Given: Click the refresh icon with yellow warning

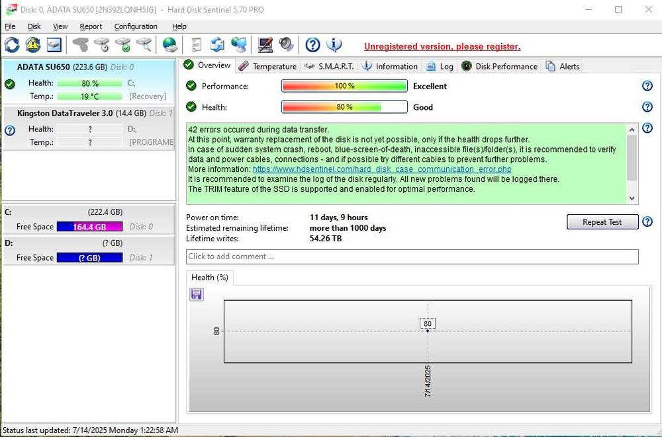Looking at the screenshot, I should [x=33, y=45].
